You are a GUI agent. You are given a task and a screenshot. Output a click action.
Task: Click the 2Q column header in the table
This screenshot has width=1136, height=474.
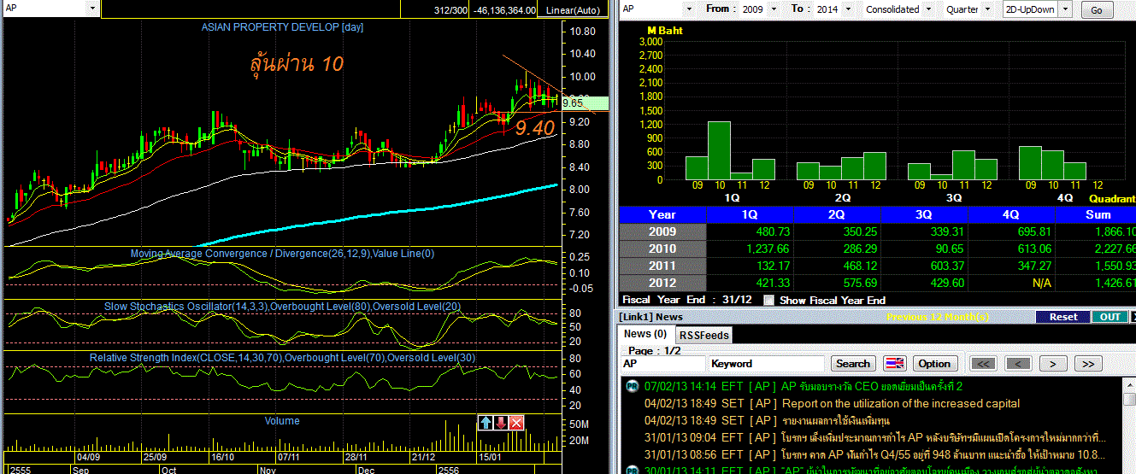click(837, 214)
